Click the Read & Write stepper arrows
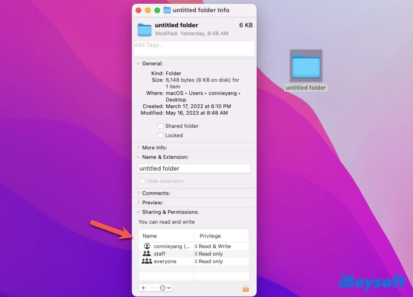 pos(197,246)
